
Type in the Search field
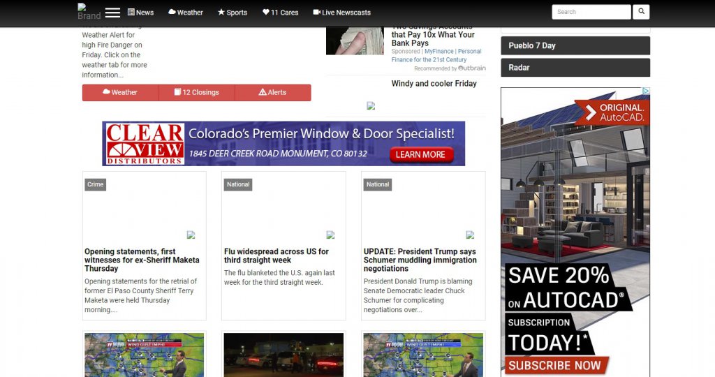point(591,12)
